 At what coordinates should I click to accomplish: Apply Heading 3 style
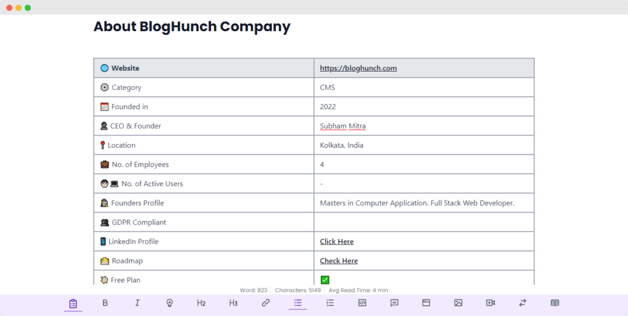pos(234,303)
